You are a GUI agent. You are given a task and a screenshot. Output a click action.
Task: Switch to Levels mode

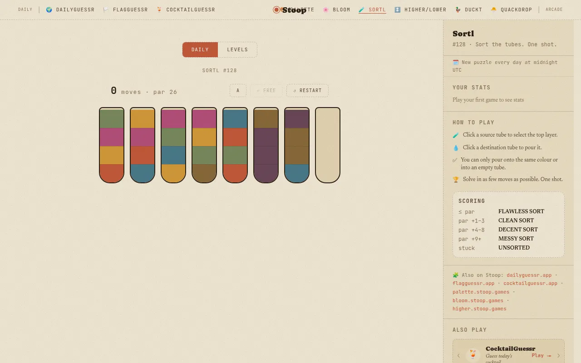point(237,49)
